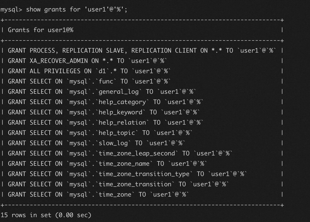Click the `slow_log` table name
This screenshot has height=222, width=310.
point(113,143)
